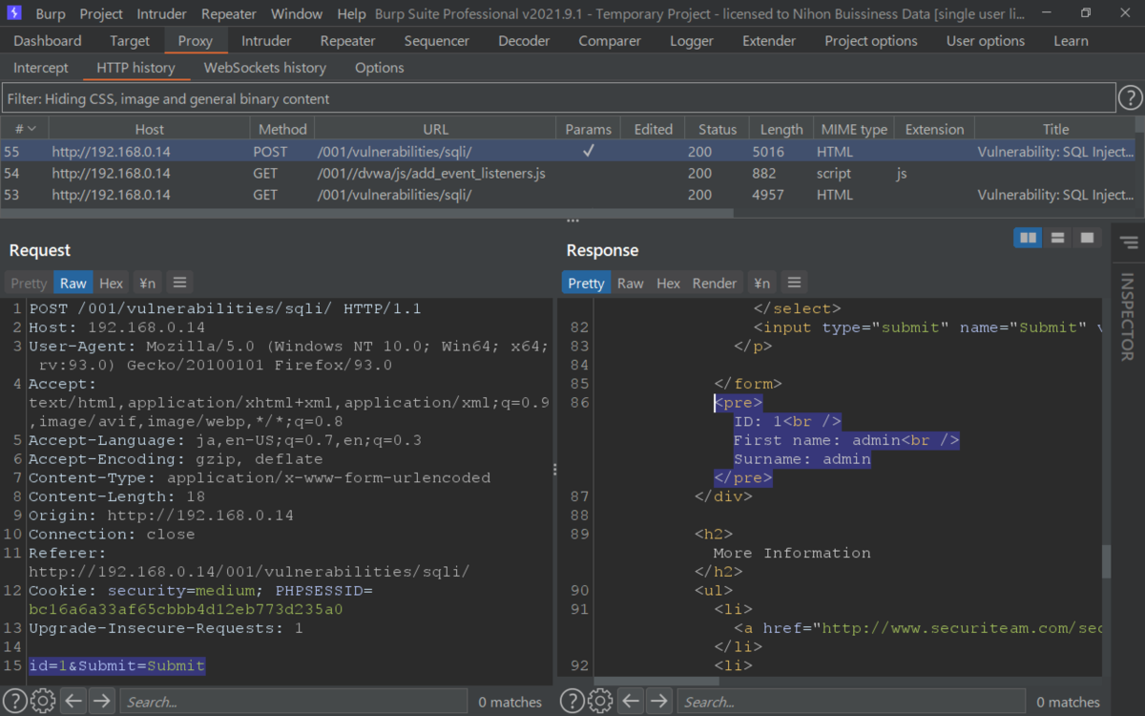Click the Response search input field

850,702
